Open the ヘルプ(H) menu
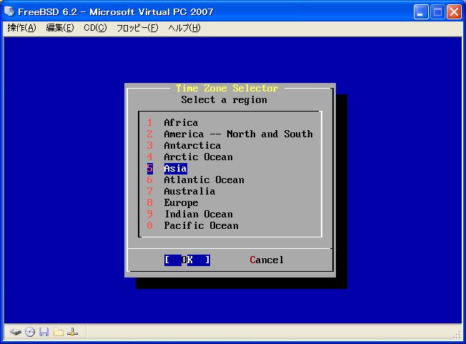Image resolution: width=466 pixels, height=344 pixels. (184, 28)
